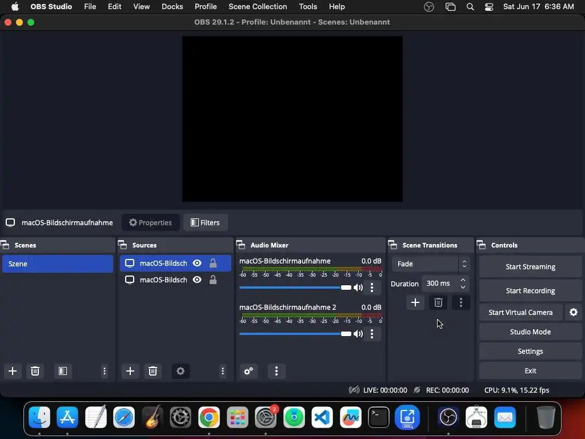Open the Fade transition dropdown

point(431,264)
